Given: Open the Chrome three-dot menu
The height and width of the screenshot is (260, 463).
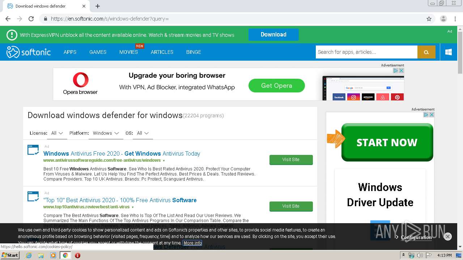Looking at the screenshot, I should [x=454, y=19].
